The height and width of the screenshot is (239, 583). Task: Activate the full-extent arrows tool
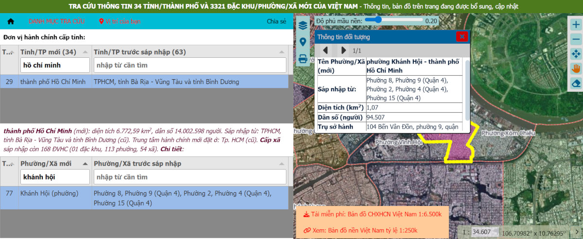(576, 53)
